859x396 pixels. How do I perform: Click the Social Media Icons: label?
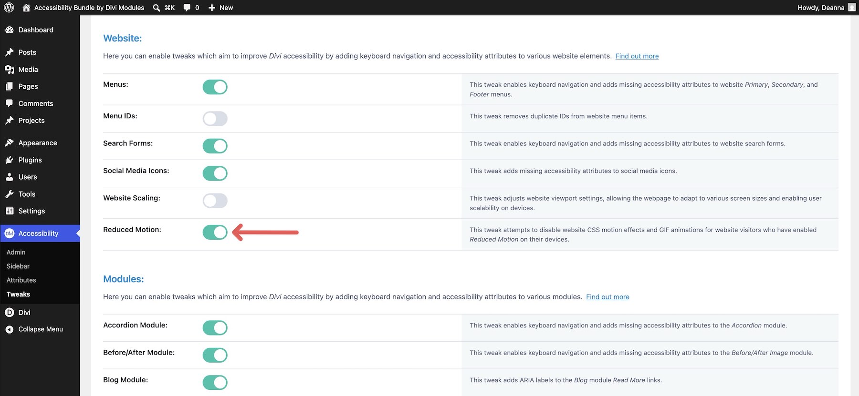(x=136, y=171)
